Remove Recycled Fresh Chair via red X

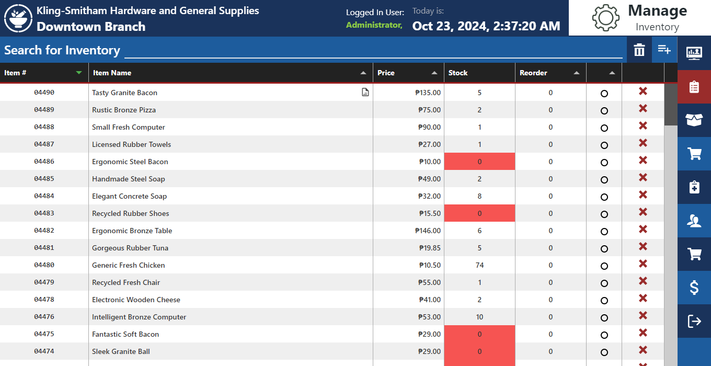pos(643,281)
